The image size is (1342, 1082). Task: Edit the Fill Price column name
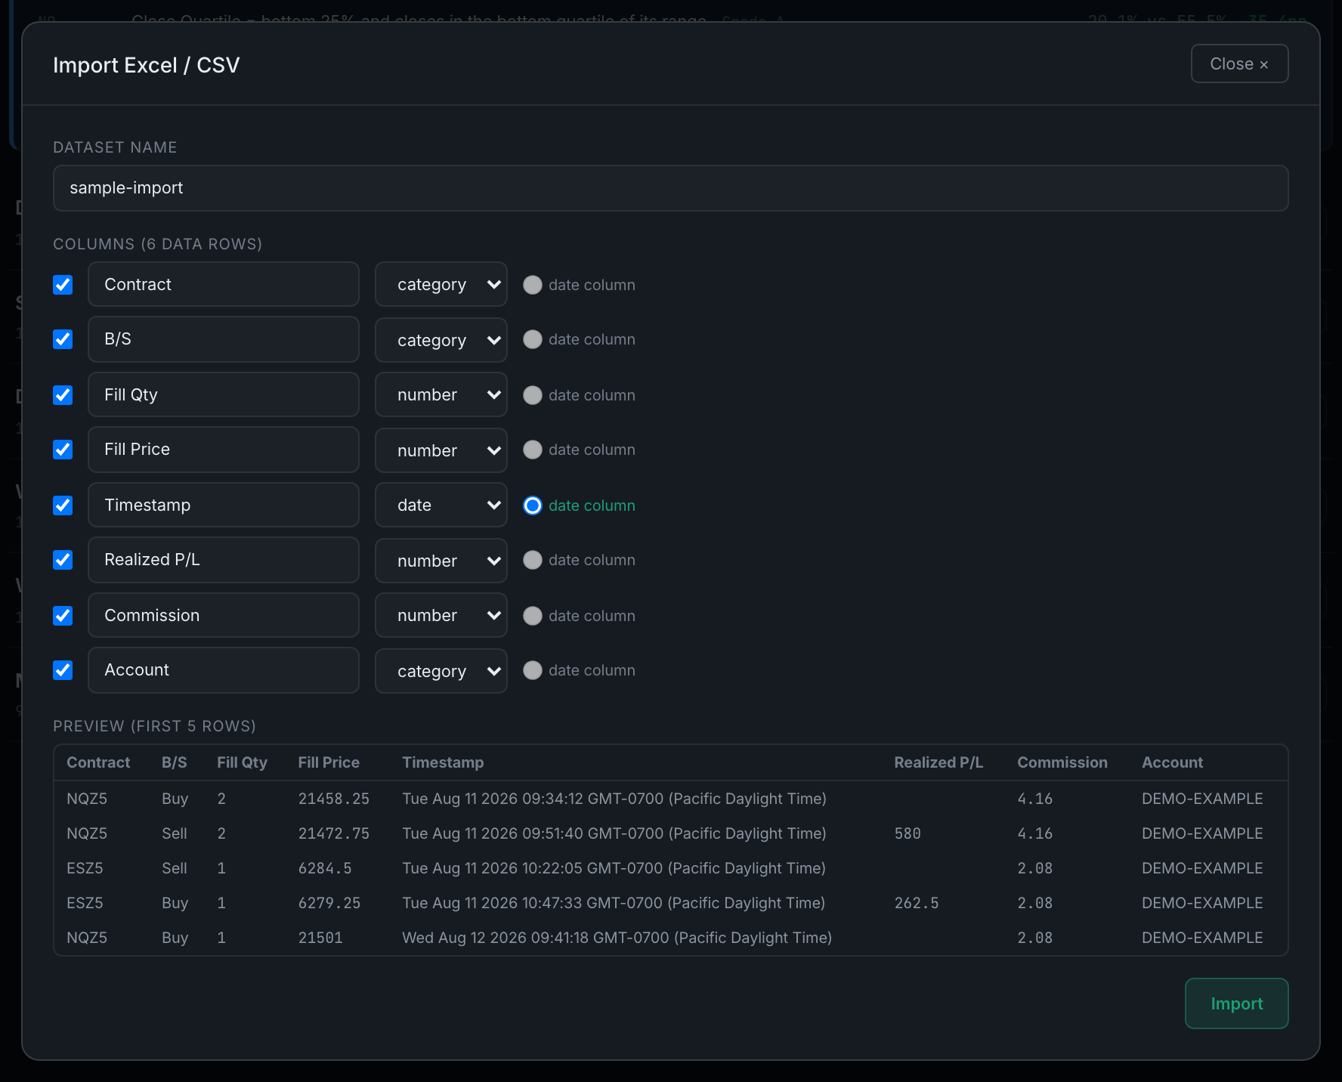pyautogui.click(x=224, y=450)
